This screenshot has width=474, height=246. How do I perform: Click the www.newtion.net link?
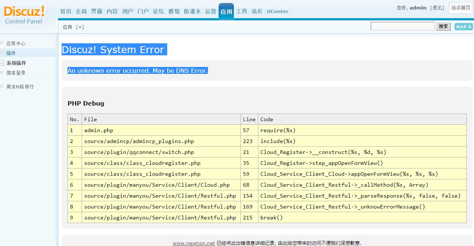pos(194,243)
